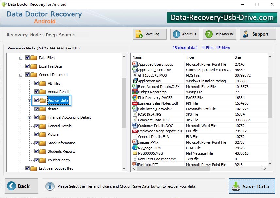Click the installer icon of Application.msi

click(135, 81)
